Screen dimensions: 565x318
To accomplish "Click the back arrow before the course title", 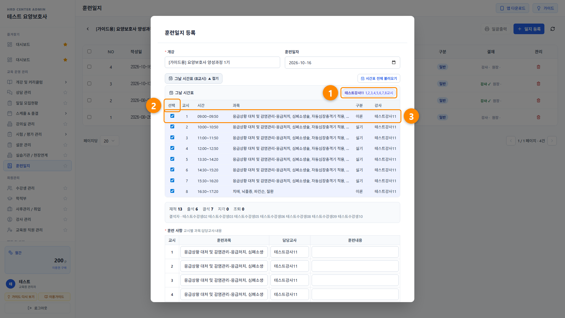I will pyautogui.click(x=88, y=29).
